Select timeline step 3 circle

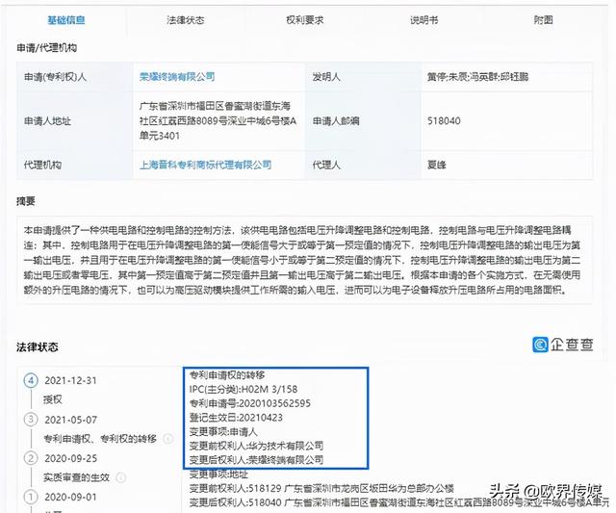pyautogui.click(x=31, y=419)
